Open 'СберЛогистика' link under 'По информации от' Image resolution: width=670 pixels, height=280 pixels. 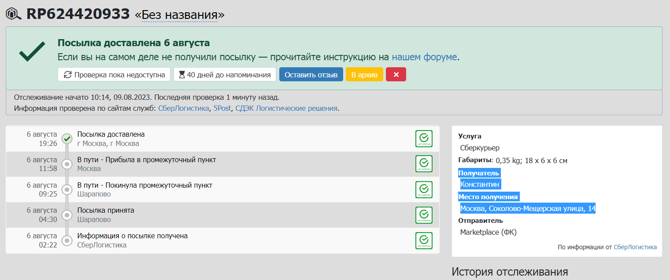tap(635, 247)
